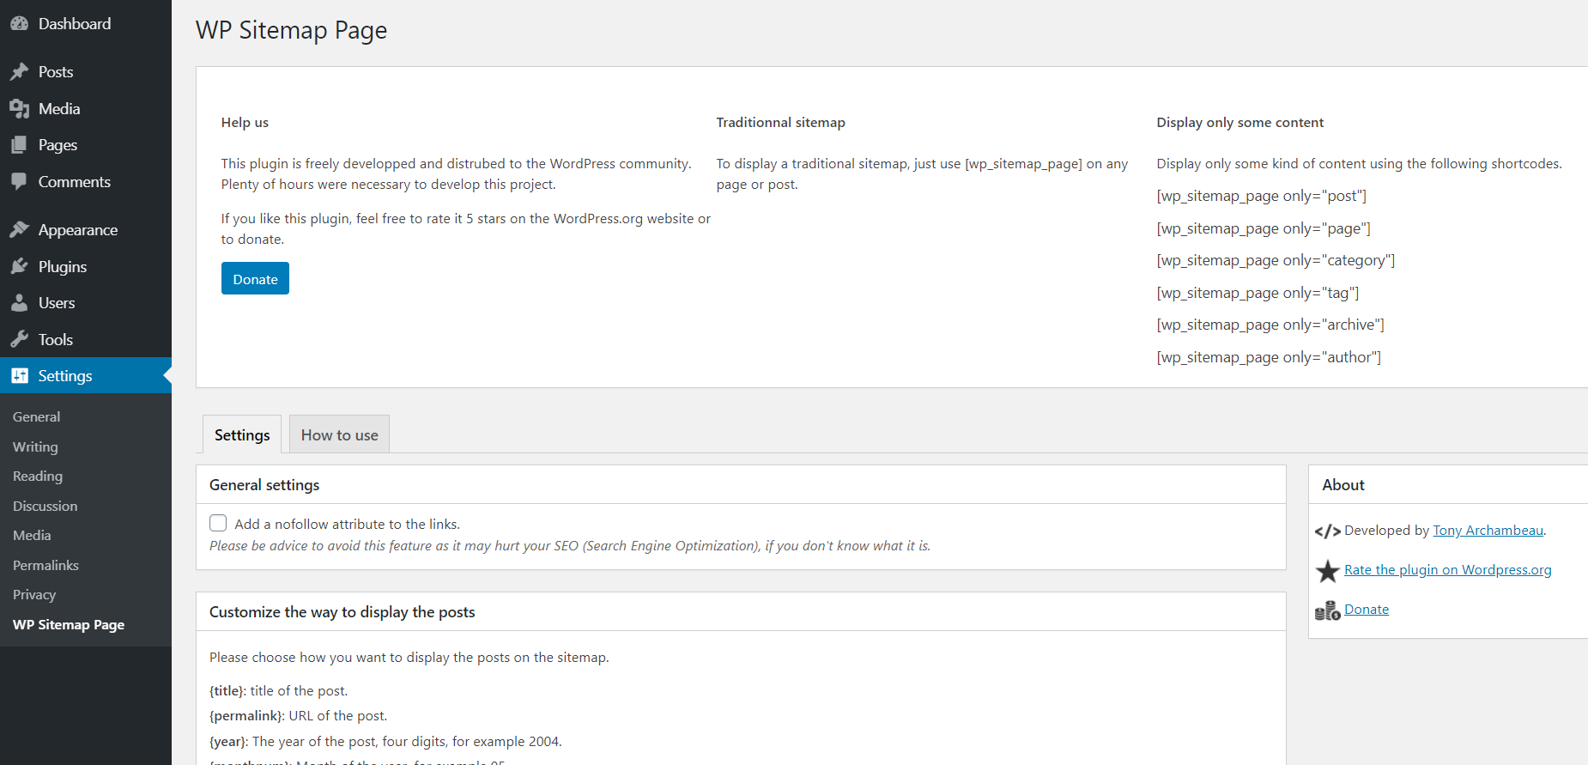Click the coins icon beside Donate link
Viewport: 1588px width, 765px height.
(1327, 610)
